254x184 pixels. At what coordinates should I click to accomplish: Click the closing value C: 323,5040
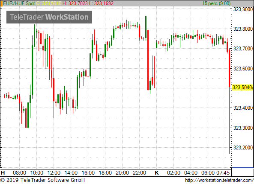[49, 3]
